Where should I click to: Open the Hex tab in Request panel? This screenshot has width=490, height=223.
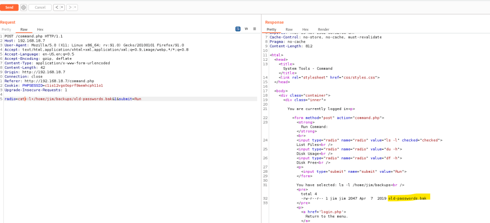[40, 30]
